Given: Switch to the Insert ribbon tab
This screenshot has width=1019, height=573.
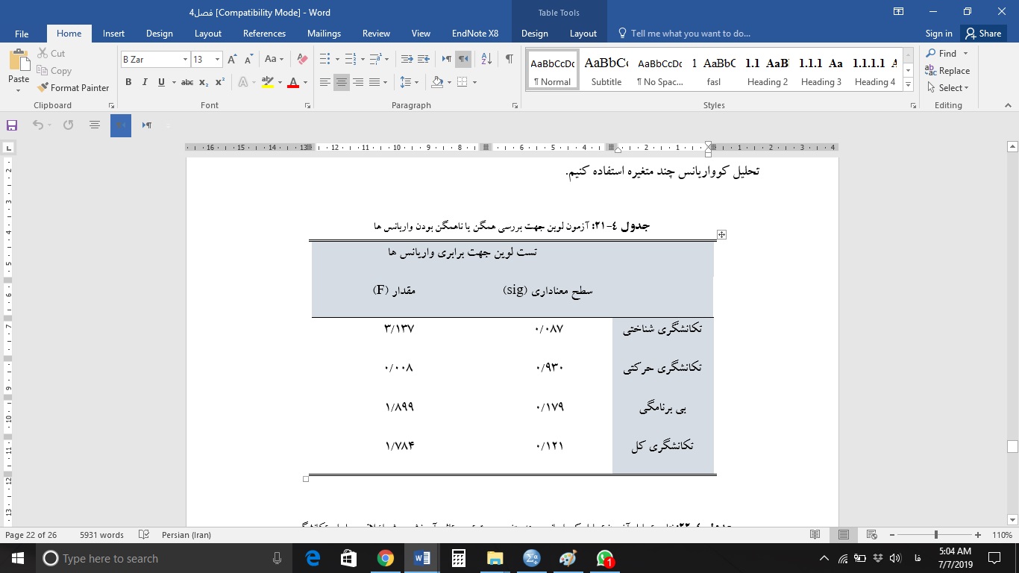Looking at the screenshot, I should [x=113, y=34].
